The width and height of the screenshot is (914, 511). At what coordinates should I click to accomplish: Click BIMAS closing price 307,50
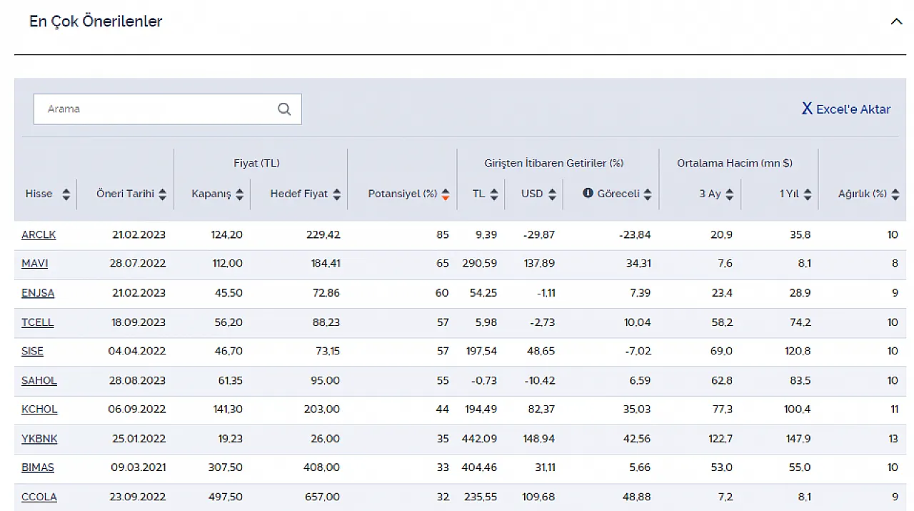click(226, 467)
